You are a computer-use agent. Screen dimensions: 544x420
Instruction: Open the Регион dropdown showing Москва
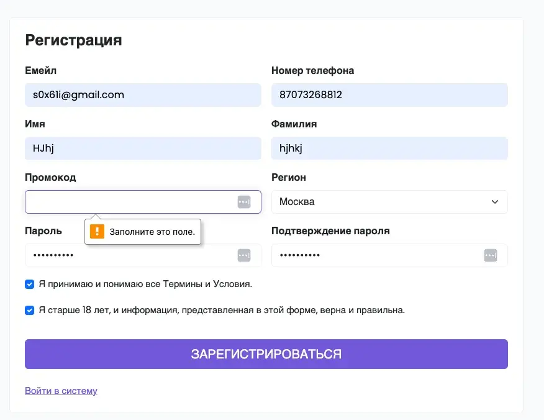389,202
